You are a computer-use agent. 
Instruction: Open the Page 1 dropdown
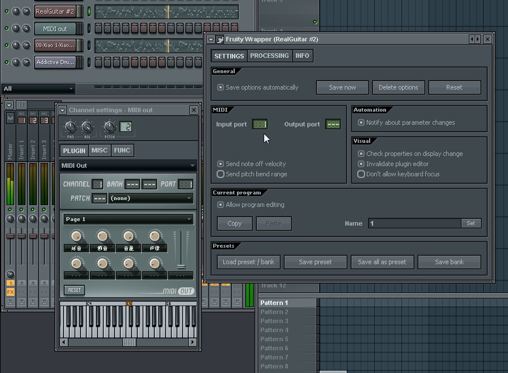click(x=129, y=219)
